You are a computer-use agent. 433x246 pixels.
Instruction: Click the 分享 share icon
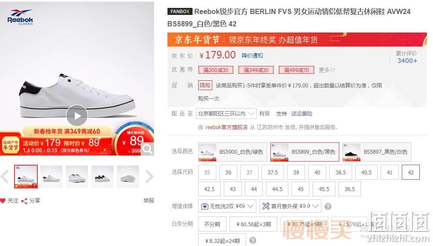pyautogui.click(x=24, y=201)
